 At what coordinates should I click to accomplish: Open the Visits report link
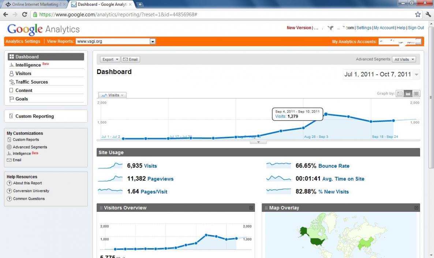[x=150, y=166]
